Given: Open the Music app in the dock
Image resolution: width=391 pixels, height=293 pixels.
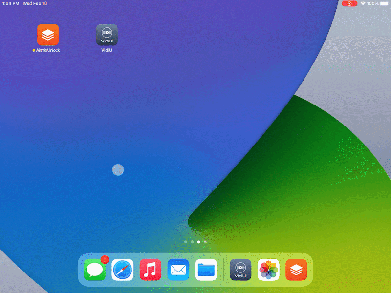Looking at the screenshot, I should coord(150,270).
